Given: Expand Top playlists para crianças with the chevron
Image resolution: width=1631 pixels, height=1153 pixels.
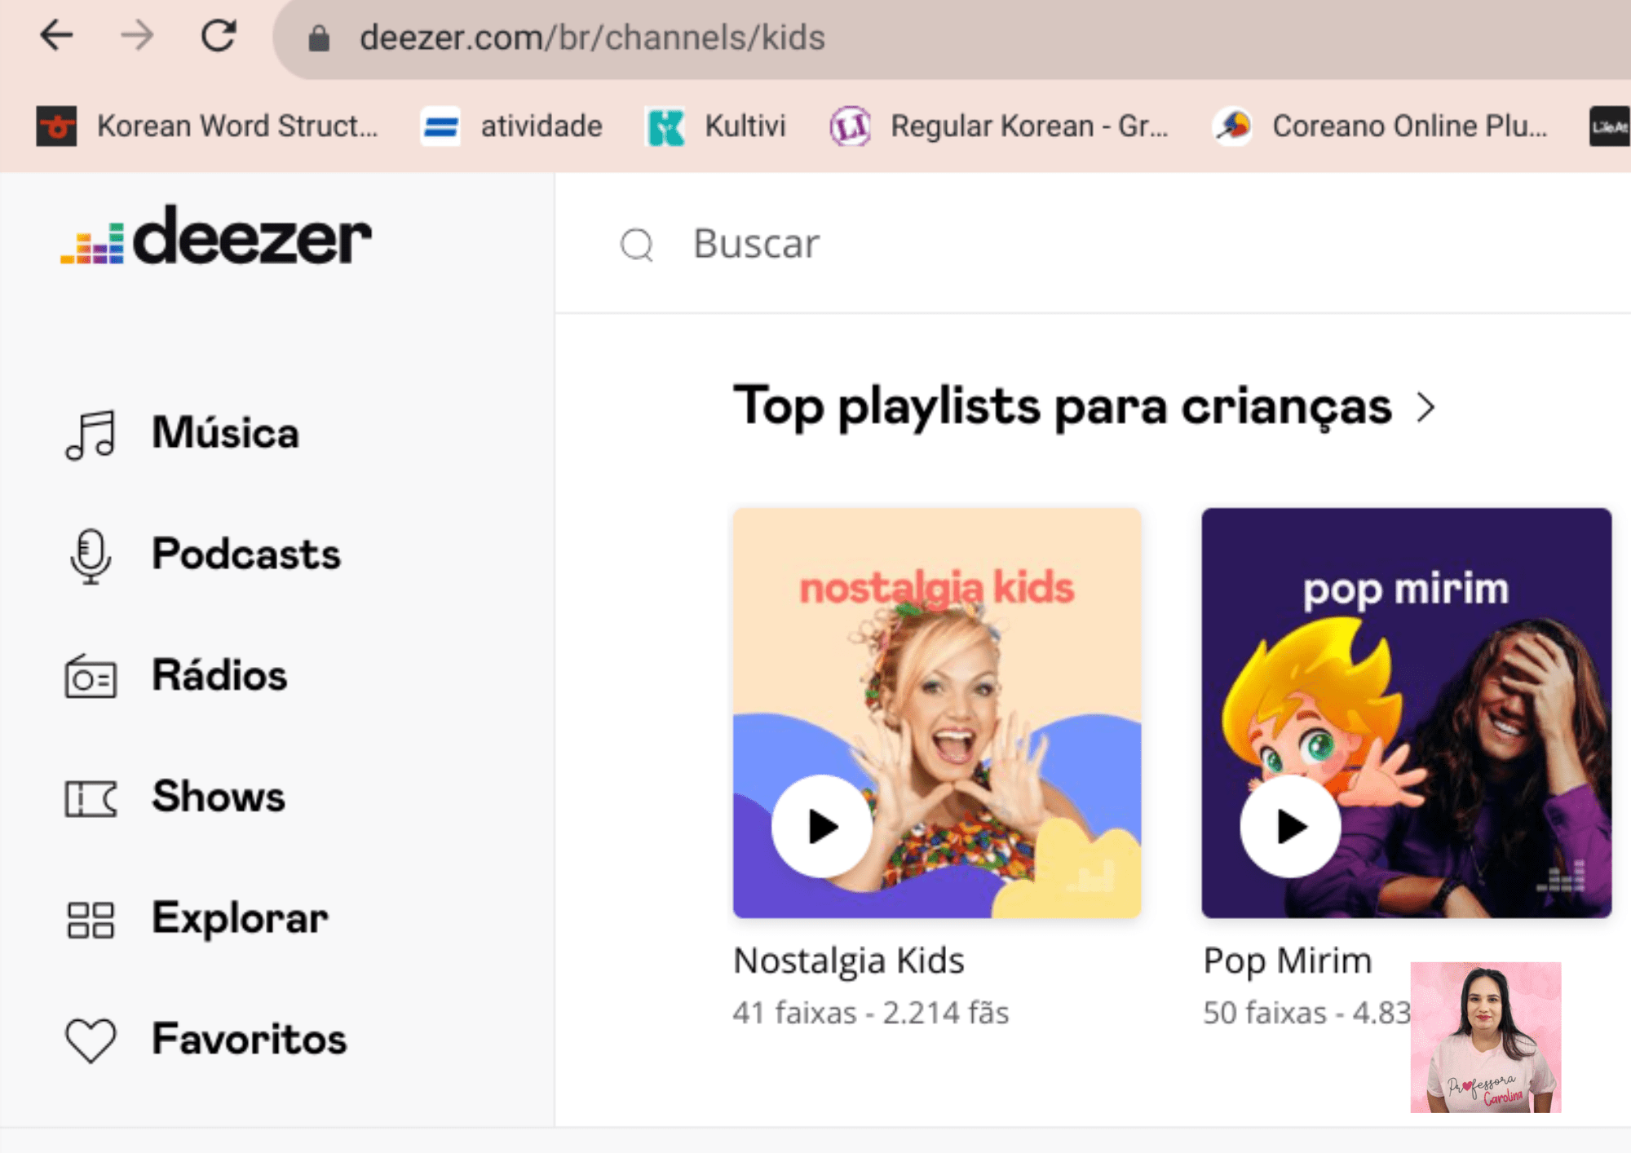Looking at the screenshot, I should (x=1425, y=407).
